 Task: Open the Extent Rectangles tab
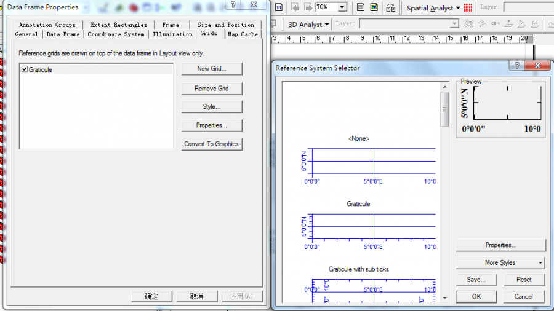coord(119,25)
